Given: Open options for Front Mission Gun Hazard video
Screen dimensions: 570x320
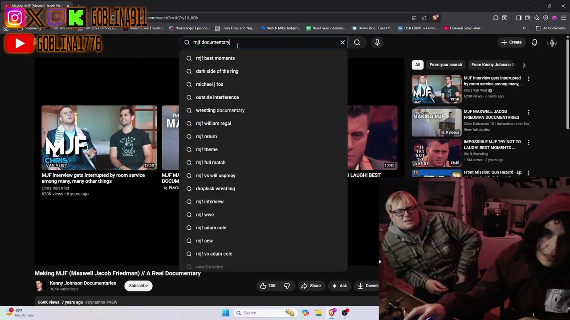Looking at the screenshot, I should pos(529,173).
